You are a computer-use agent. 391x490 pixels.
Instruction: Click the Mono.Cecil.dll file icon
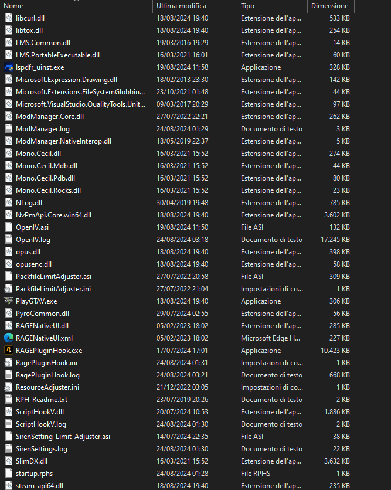(9, 154)
